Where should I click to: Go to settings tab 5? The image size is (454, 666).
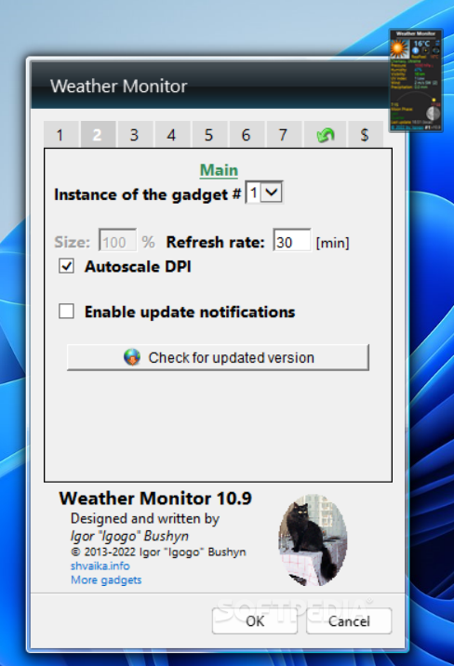click(209, 135)
